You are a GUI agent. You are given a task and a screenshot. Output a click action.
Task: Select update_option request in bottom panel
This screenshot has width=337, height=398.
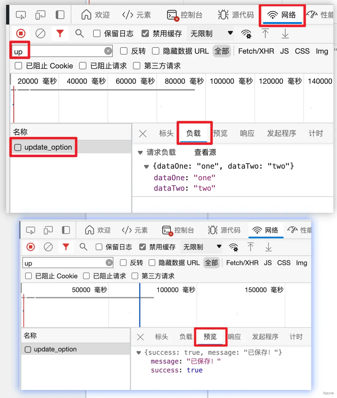click(76, 349)
